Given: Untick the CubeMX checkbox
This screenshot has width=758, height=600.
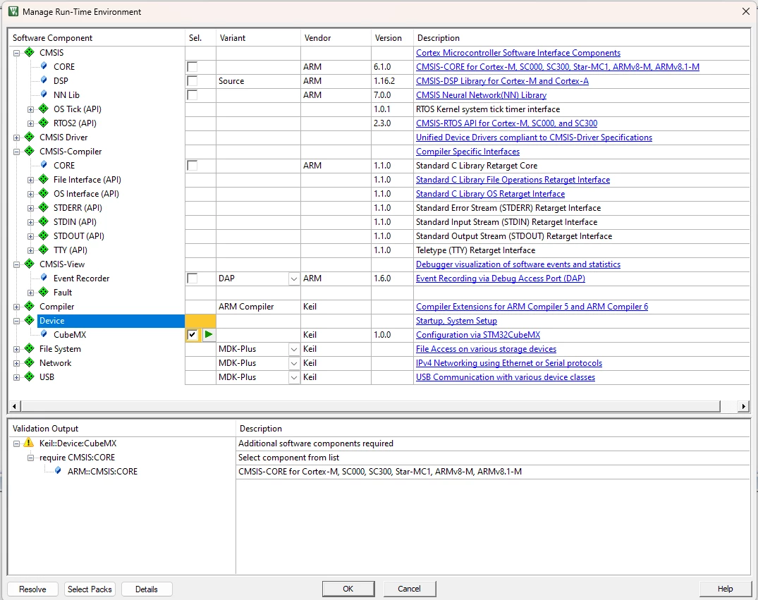Looking at the screenshot, I should coord(192,335).
